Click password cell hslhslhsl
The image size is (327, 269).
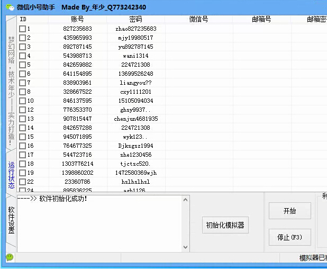click(136, 182)
